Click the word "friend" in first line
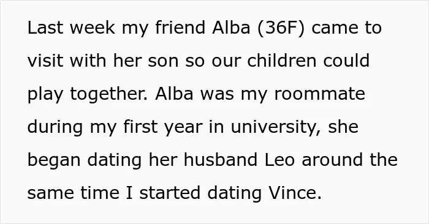The image size is (429, 224). 180,28
